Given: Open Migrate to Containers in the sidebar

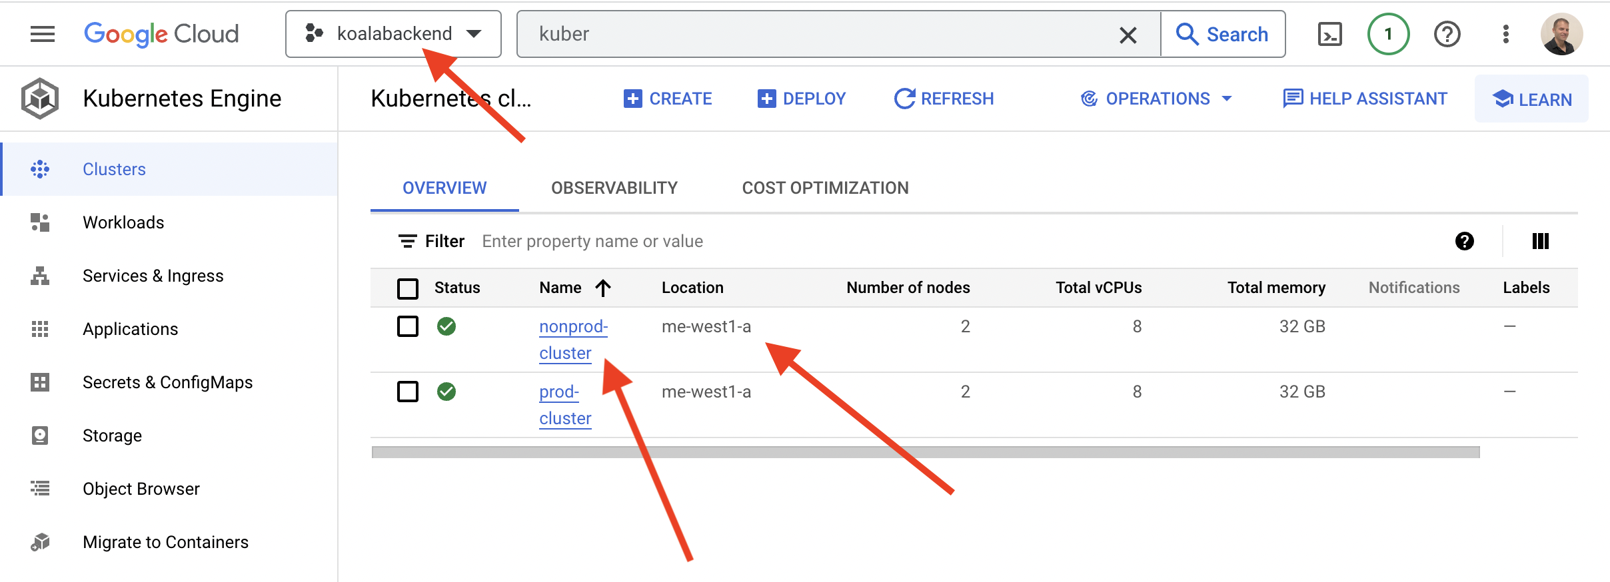Looking at the screenshot, I should tap(169, 542).
